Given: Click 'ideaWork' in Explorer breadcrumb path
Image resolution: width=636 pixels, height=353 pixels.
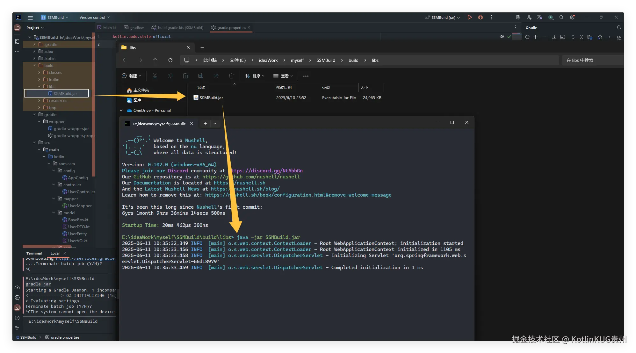Looking at the screenshot, I should coord(268,60).
